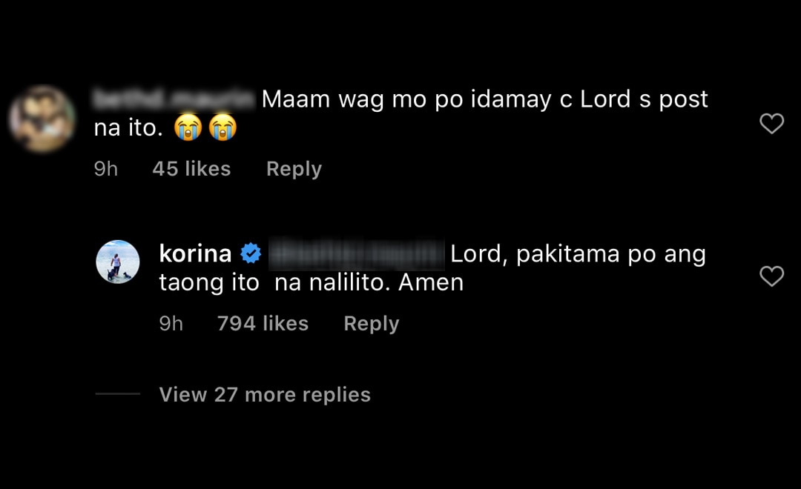Click the 9h timestamp under first comment
The height and width of the screenshot is (489, 801).
[106, 169]
